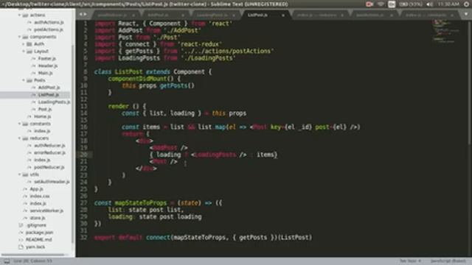Expand the Auth folder arrow

(24, 44)
